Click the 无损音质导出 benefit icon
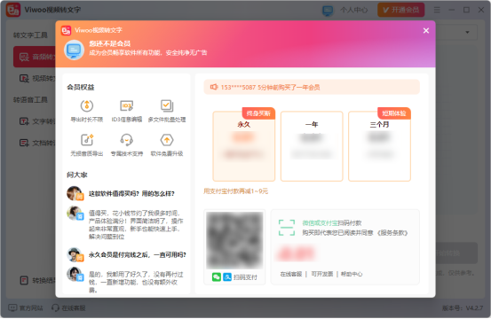 point(87,140)
